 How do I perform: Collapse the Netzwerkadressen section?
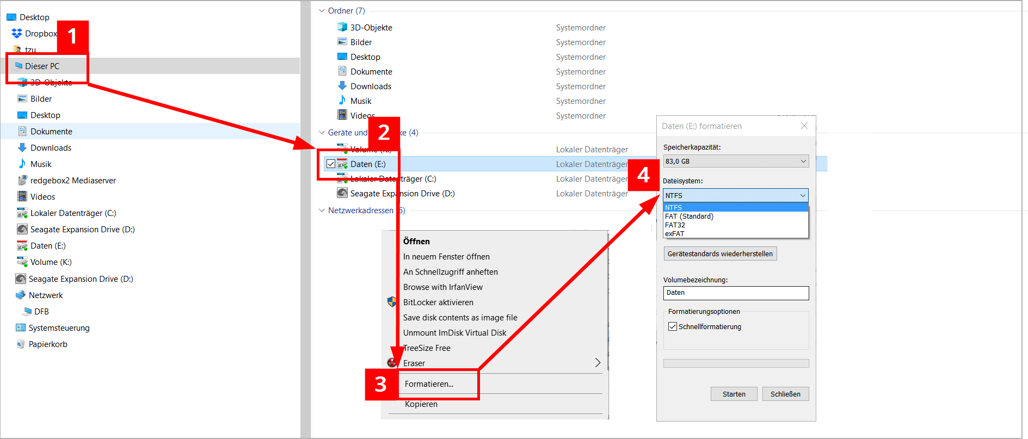(322, 211)
